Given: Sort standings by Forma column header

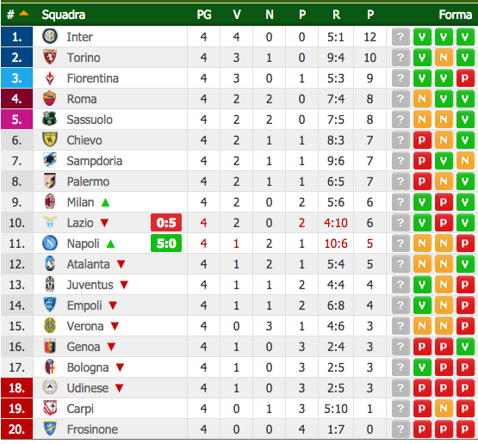Looking at the screenshot, I should (x=455, y=15).
